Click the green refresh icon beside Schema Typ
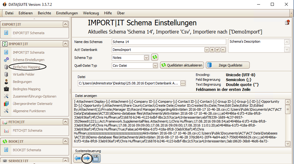The image size is (294, 164). click(x=155, y=57)
